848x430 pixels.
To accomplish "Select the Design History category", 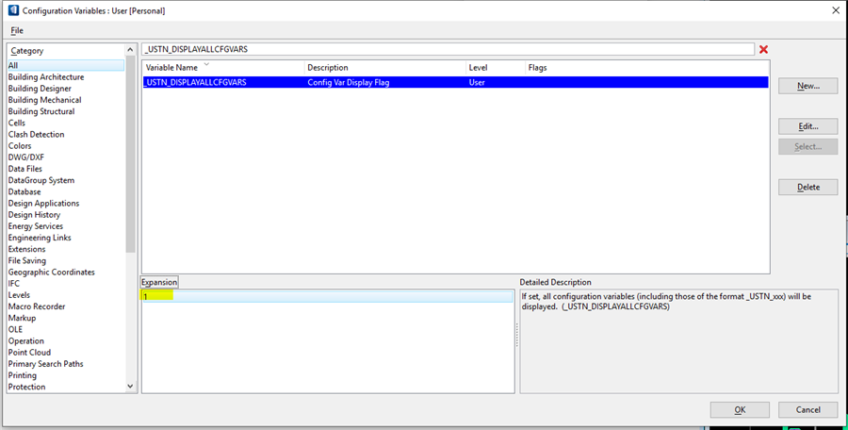I will tap(34, 214).
